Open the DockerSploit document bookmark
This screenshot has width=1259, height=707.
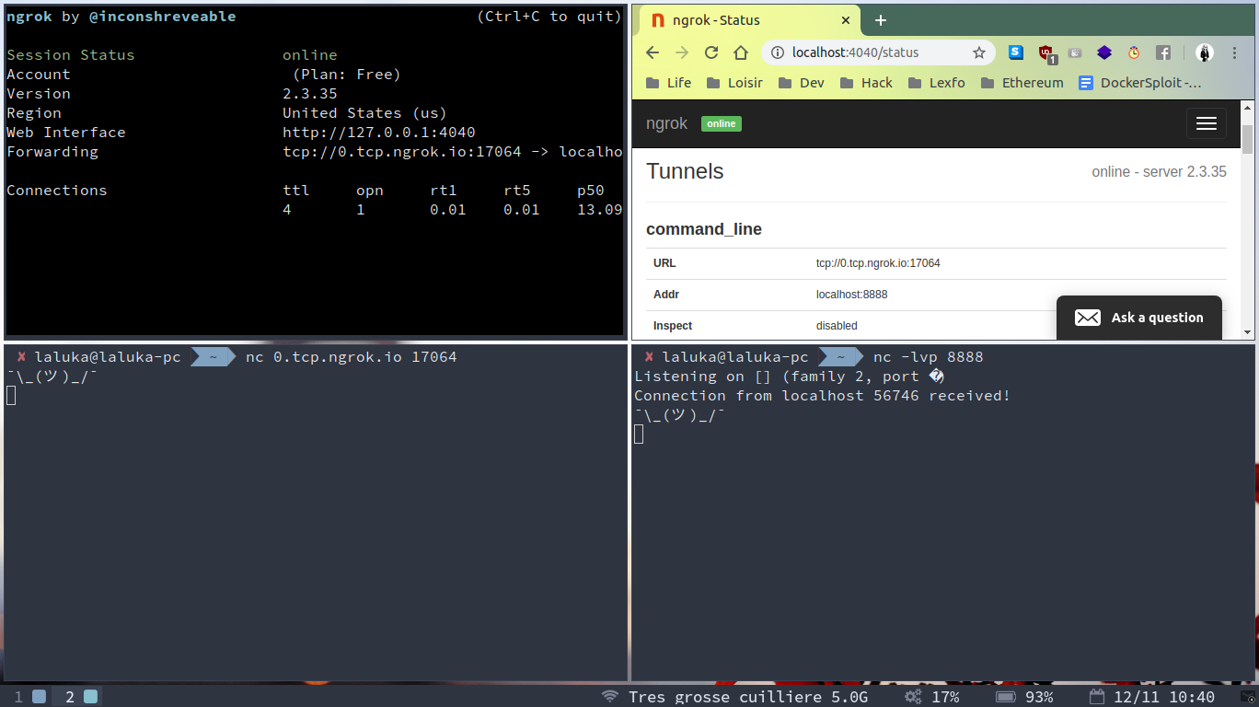pyautogui.click(x=1140, y=82)
